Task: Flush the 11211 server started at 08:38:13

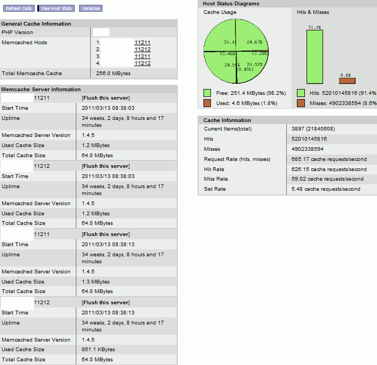Action: pos(106,234)
